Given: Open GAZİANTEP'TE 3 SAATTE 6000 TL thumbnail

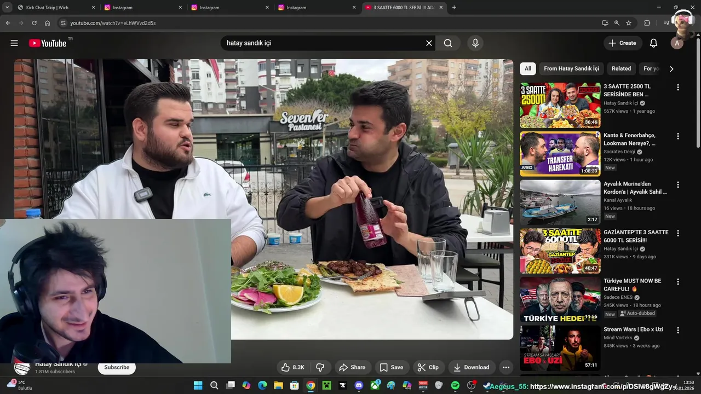Looking at the screenshot, I should coord(560,251).
